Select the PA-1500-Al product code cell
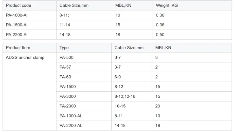This screenshot has width=234, height=132. [x=17, y=25]
